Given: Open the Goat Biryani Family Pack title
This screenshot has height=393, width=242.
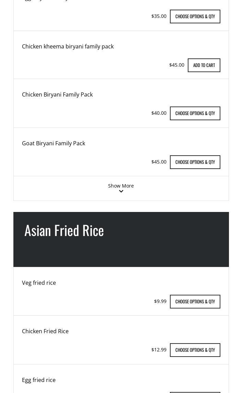Looking at the screenshot, I should point(54,143).
